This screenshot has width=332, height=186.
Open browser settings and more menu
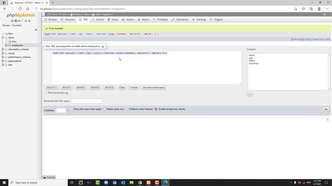pyautogui.click(x=327, y=9)
